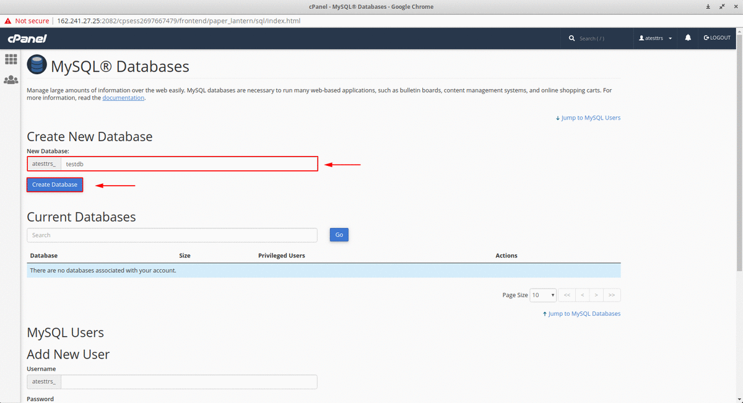Go to first page of databases

pyautogui.click(x=567, y=295)
